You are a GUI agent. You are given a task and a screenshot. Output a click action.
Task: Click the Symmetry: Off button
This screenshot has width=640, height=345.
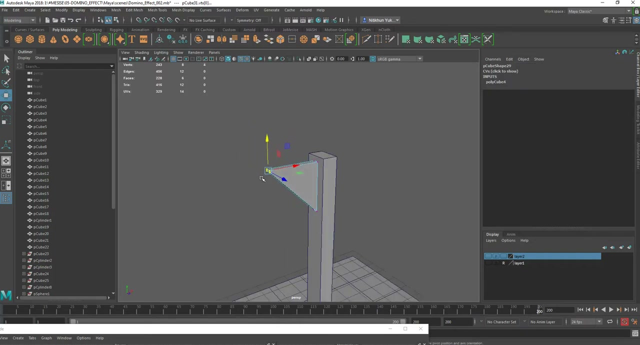(x=249, y=20)
